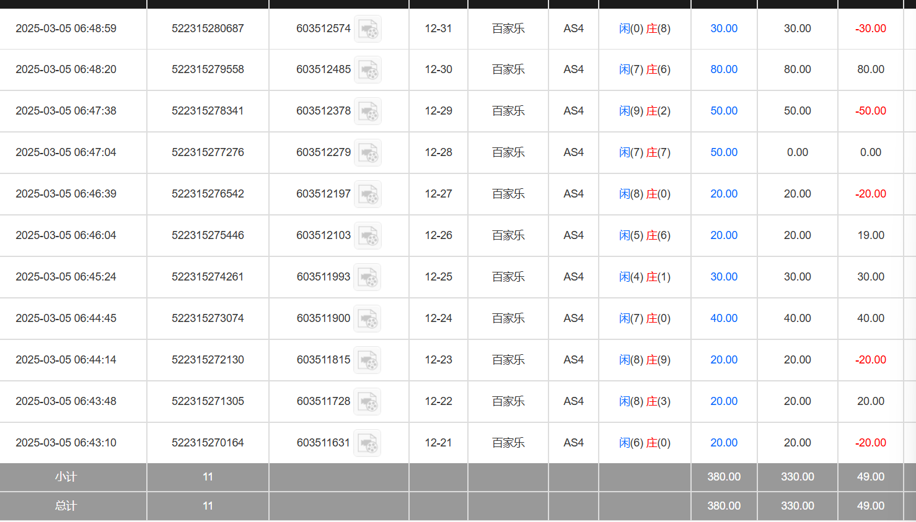Click the film icon for 603512103

368,236
